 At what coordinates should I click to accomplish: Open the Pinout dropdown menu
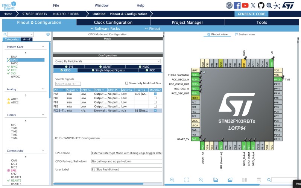coord(152,29)
